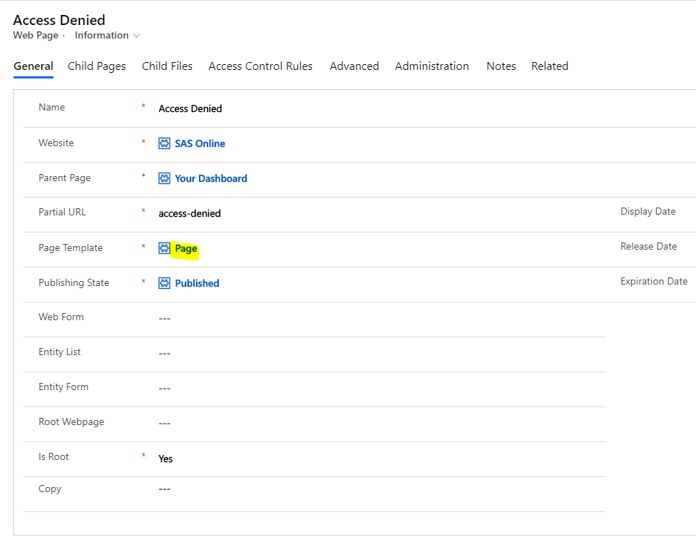
Task: Go to the Administration tab
Action: (432, 66)
